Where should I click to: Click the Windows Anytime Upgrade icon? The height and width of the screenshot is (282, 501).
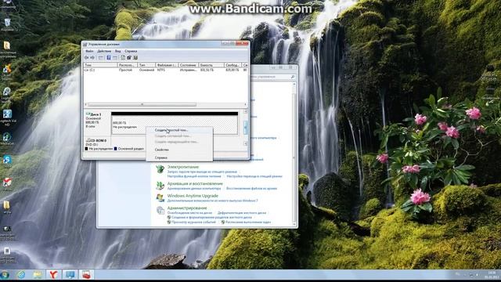pos(160,197)
